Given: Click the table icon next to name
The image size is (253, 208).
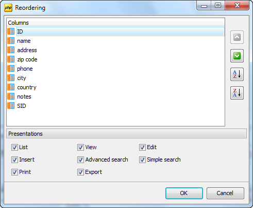Looking at the screenshot, I should [11, 41].
